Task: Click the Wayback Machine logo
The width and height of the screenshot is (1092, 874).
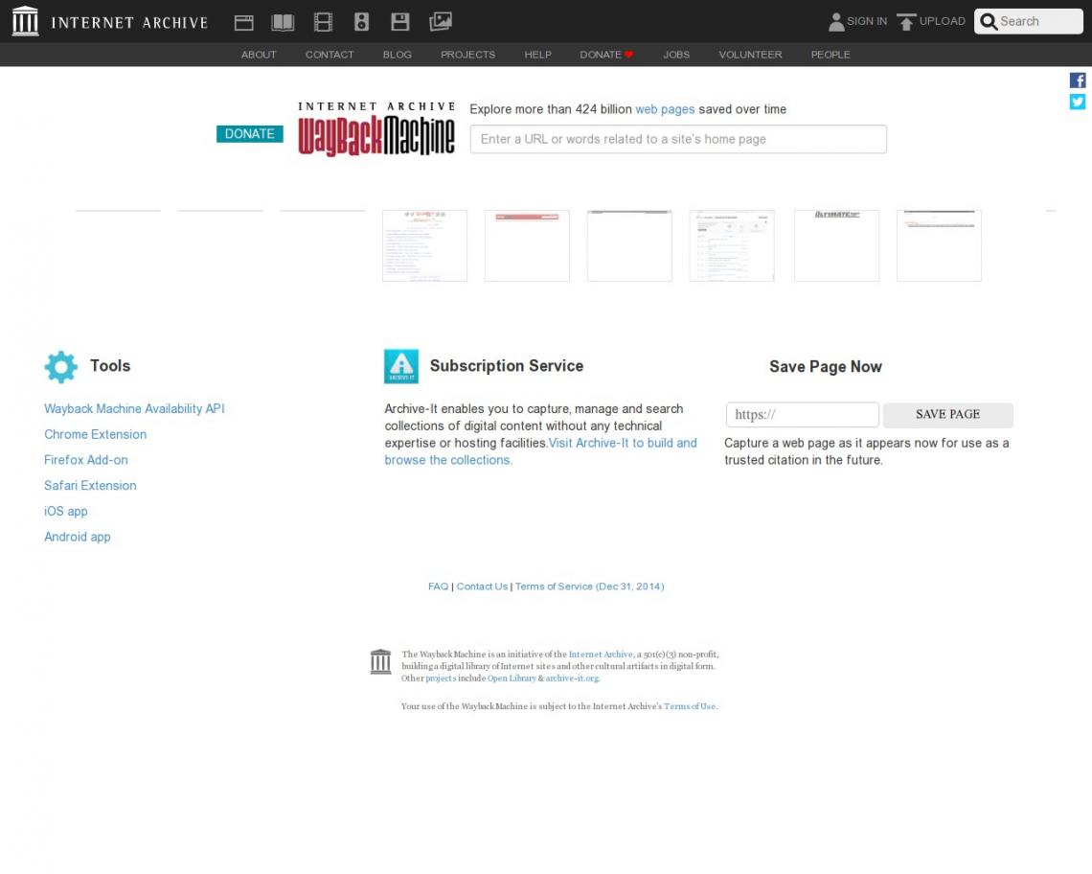Action: [376, 129]
